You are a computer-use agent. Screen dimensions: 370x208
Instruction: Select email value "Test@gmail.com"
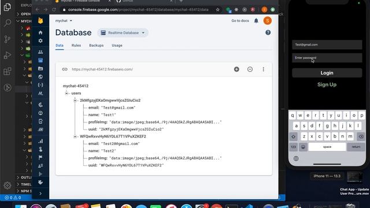(x=118, y=108)
